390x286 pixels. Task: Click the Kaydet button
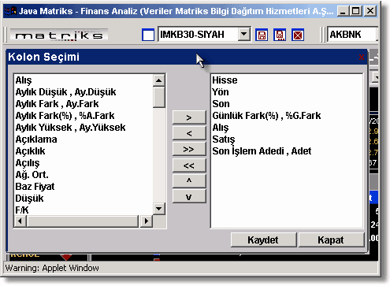click(263, 240)
